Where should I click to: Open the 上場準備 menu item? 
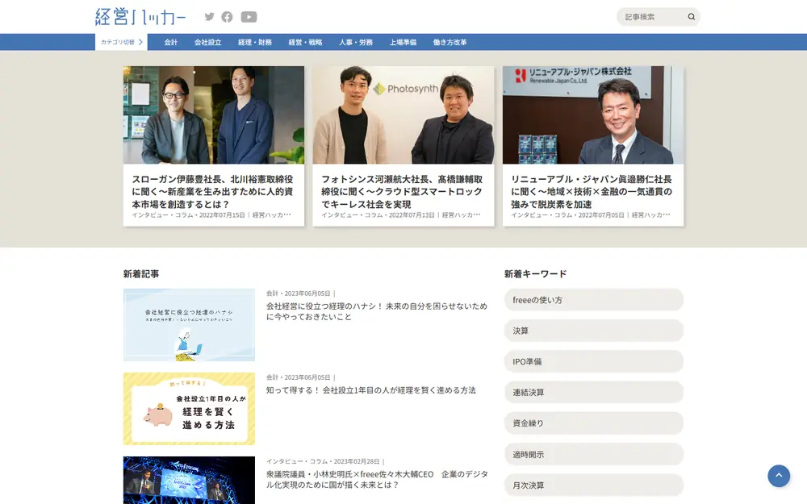point(403,42)
